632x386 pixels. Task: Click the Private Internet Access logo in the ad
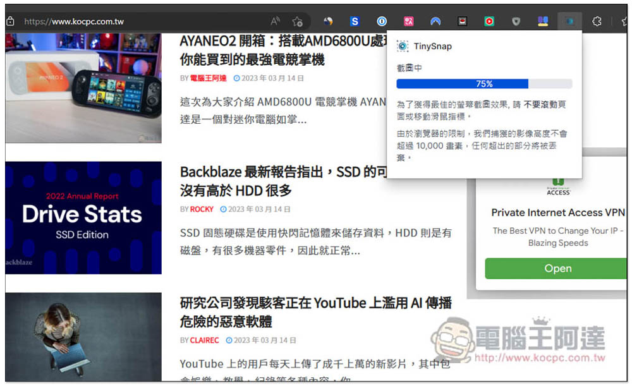(558, 188)
